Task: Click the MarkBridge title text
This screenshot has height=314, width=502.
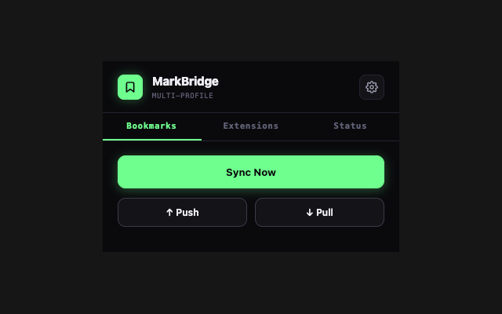Action: pos(185,82)
